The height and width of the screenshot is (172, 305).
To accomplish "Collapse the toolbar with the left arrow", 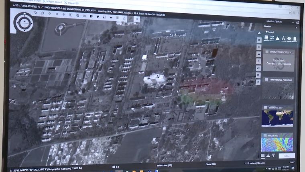I will (137, 19).
